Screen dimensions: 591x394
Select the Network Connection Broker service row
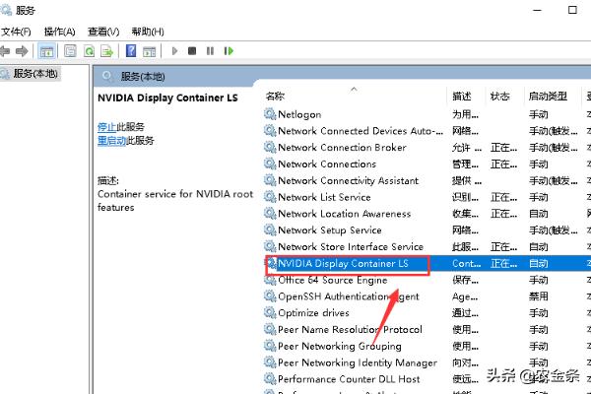(426, 148)
